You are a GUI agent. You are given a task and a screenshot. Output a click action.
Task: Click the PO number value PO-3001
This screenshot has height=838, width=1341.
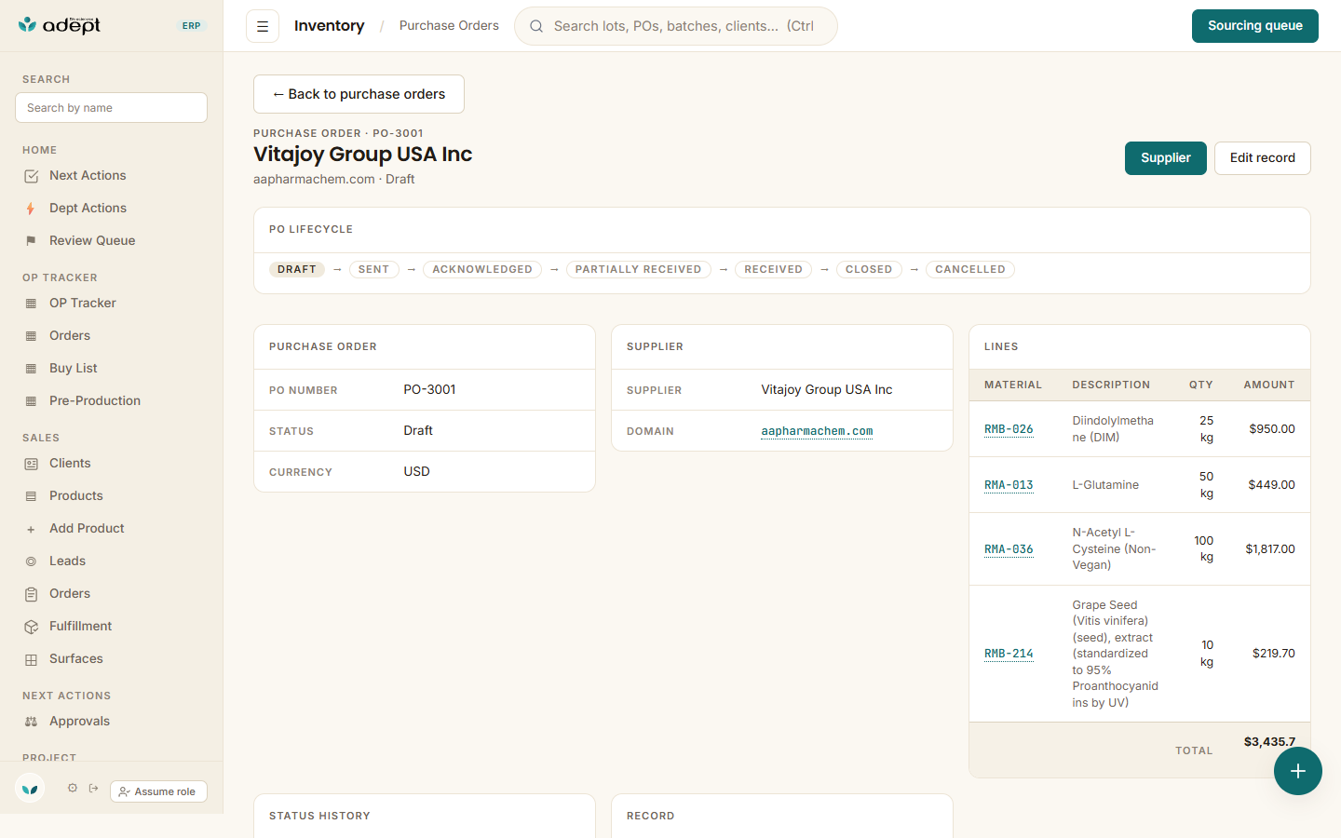pos(429,389)
